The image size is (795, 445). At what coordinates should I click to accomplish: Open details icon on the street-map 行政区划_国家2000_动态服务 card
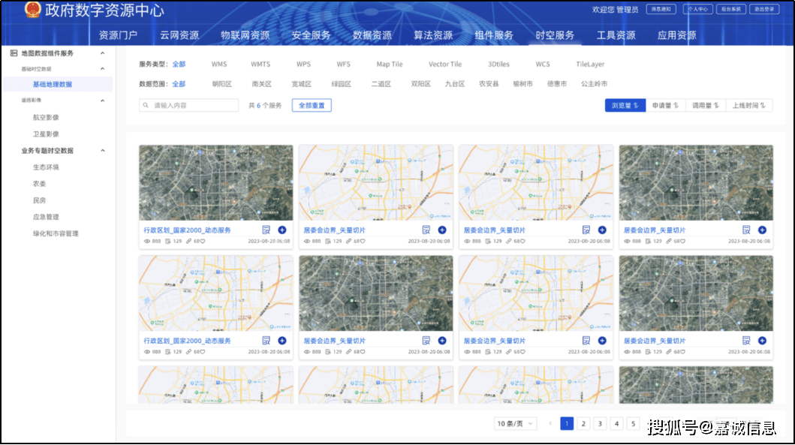pyautogui.click(x=267, y=341)
